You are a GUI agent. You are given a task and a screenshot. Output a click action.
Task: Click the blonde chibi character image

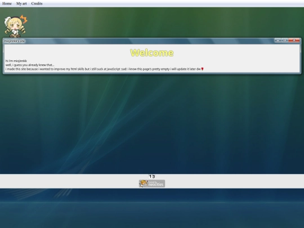[16, 26]
